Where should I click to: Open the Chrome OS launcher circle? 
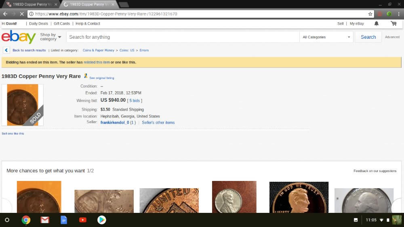pyautogui.click(x=7, y=220)
